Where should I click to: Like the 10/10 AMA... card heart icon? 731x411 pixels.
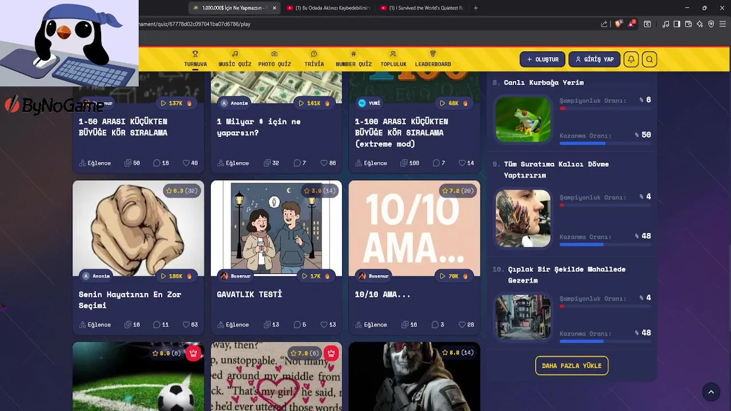coord(462,324)
